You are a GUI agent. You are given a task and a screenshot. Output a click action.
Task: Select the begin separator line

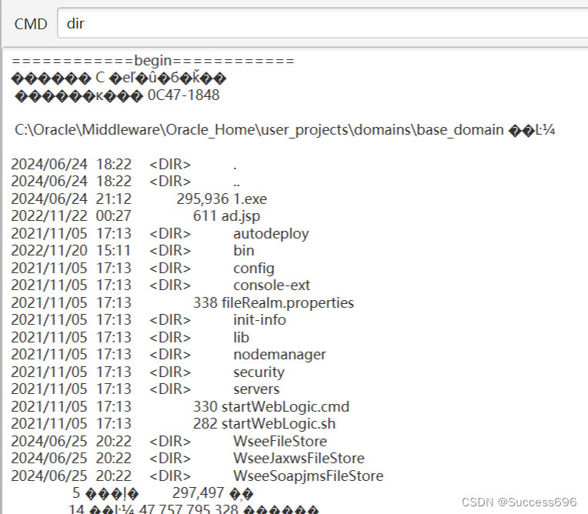coord(153,60)
